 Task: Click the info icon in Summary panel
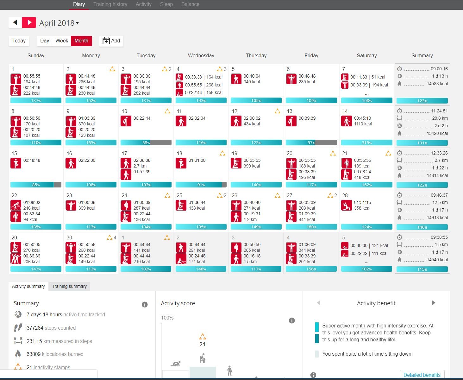coord(145,305)
